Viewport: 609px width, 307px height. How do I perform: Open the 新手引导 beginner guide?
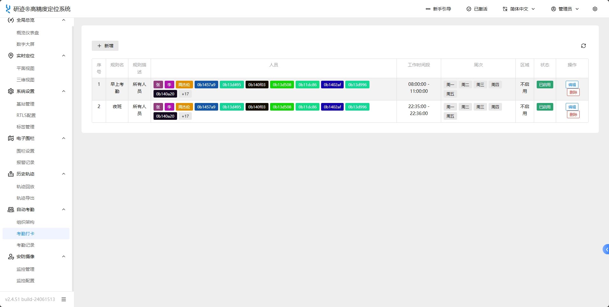pyautogui.click(x=438, y=9)
